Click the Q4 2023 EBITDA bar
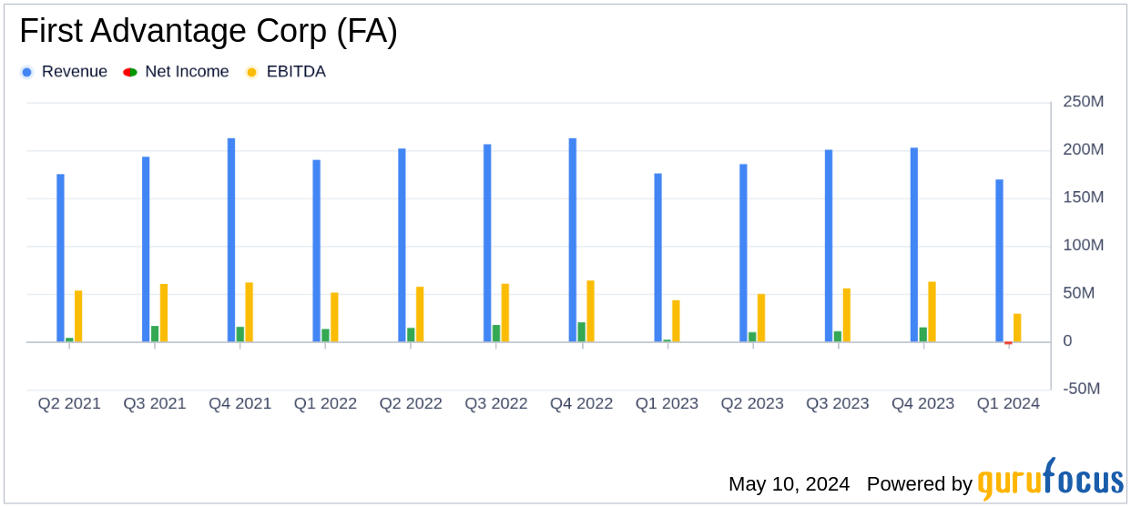The width and height of the screenshot is (1131, 507). pos(932,311)
